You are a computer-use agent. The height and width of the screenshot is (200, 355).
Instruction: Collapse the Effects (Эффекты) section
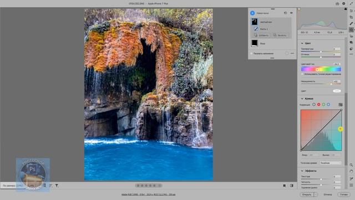pos(302,171)
